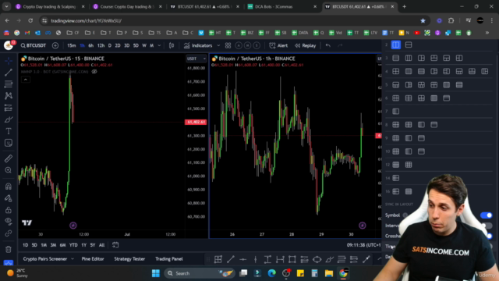
Task: Expand the Indicators favorites dropdown arrow
Action: pos(218,45)
